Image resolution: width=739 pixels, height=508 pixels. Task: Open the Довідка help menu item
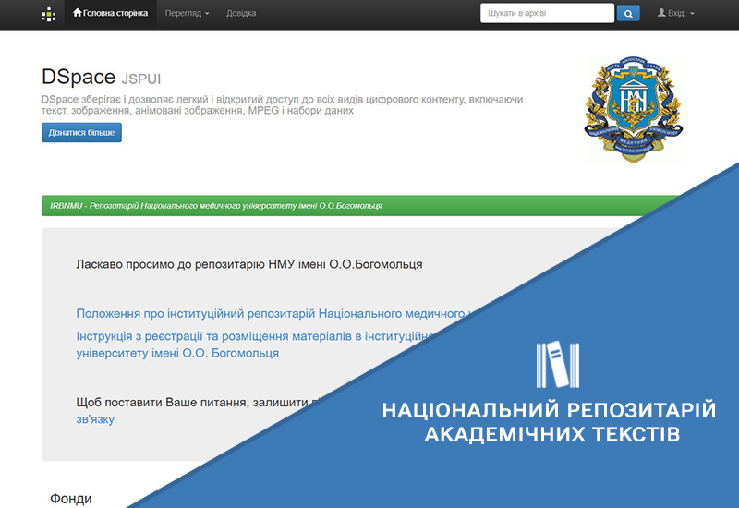(241, 14)
